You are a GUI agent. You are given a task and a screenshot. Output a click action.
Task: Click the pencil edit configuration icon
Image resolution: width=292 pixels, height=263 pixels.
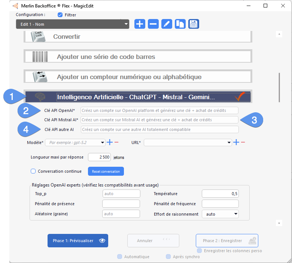167,24
